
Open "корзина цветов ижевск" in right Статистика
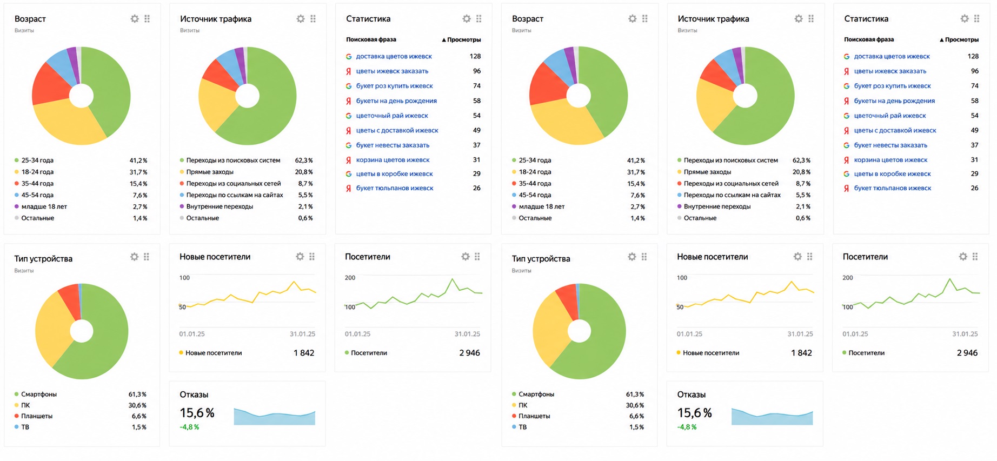(890, 160)
